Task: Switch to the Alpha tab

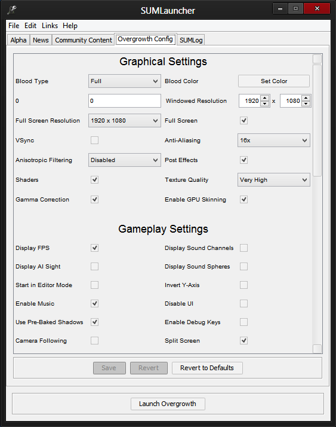Action: click(19, 40)
